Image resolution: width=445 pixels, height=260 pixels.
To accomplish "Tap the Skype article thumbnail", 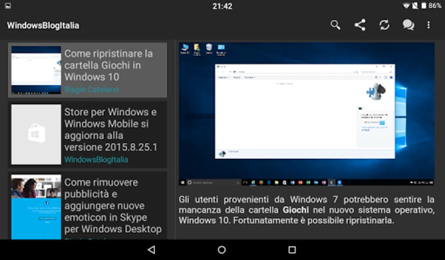I will pyautogui.click(x=36, y=207).
